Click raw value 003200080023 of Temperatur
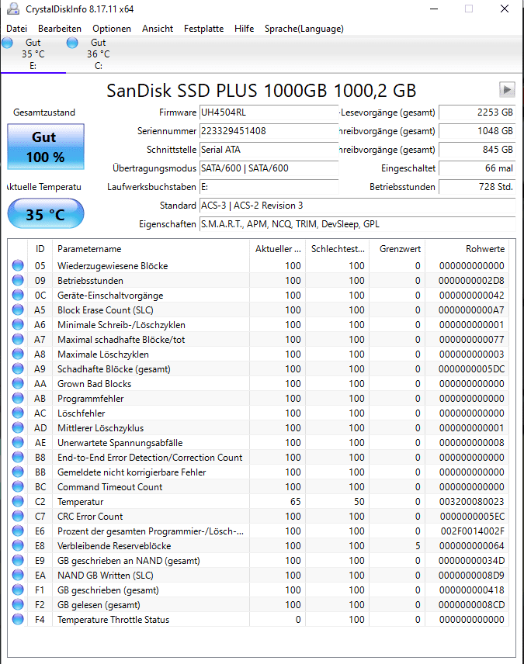The width and height of the screenshot is (524, 664). pyautogui.click(x=471, y=501)
